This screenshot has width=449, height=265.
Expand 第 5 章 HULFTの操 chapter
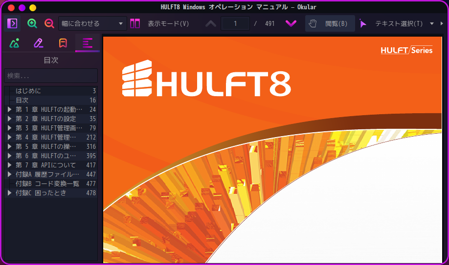pos(9,146)
